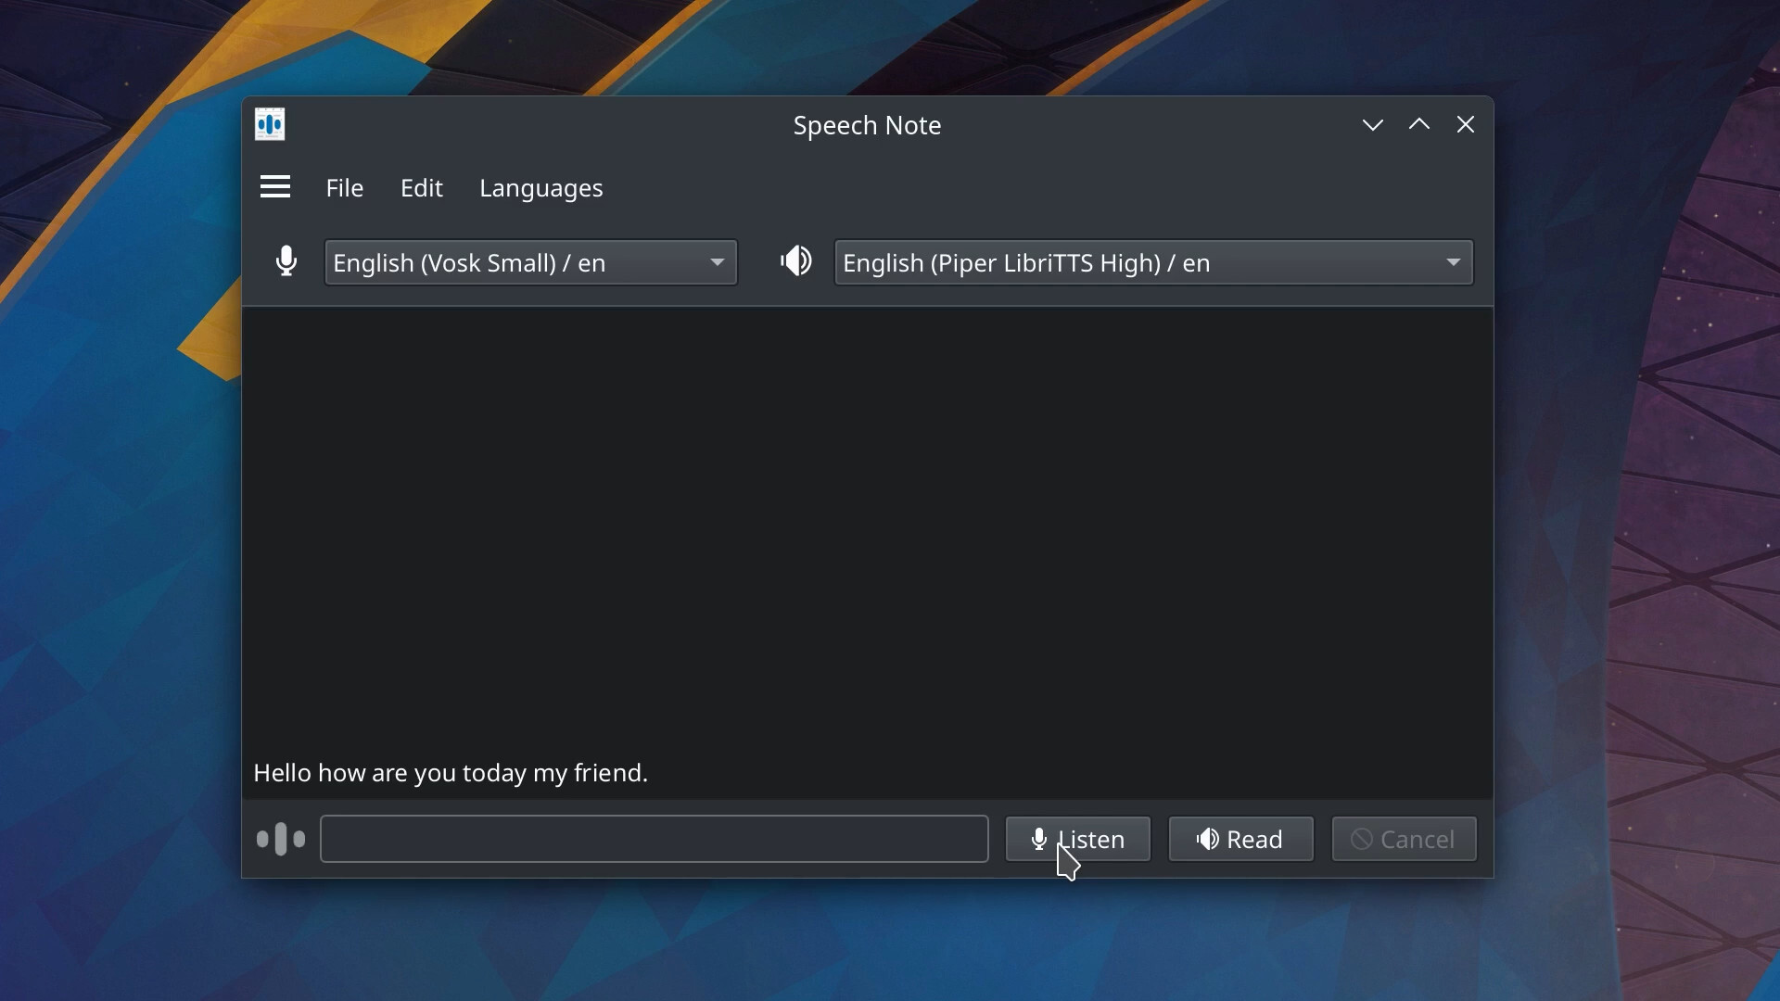Screen dimensions: 1780x1001
Task: Open the Languages menu
Action: pos(541,188)
